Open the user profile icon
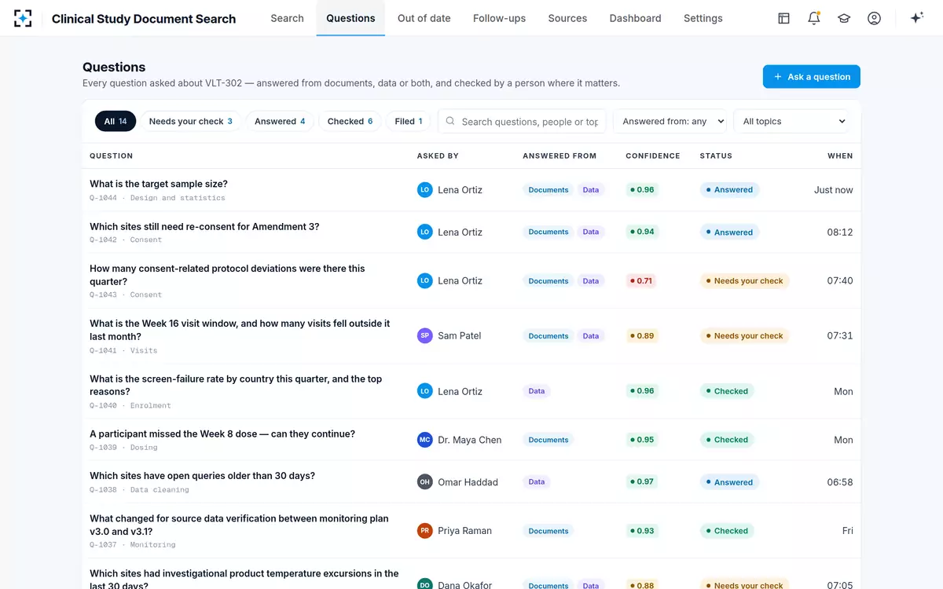 tap(874, 18)
